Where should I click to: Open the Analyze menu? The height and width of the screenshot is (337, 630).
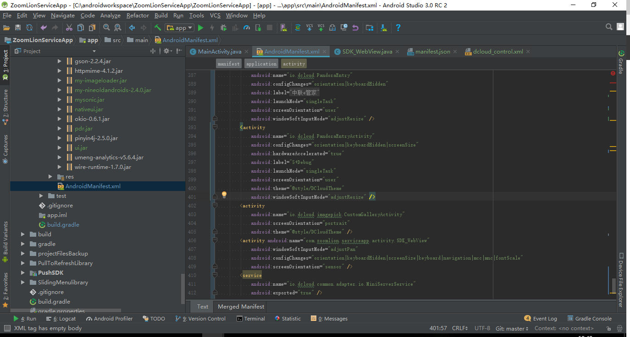click(x=111, y=15)
